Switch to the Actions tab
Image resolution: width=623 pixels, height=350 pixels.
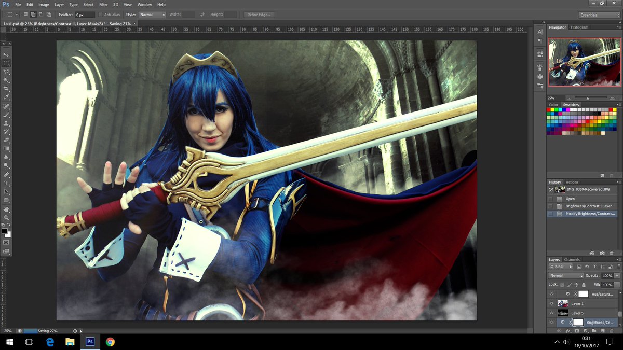pos(572,182)
